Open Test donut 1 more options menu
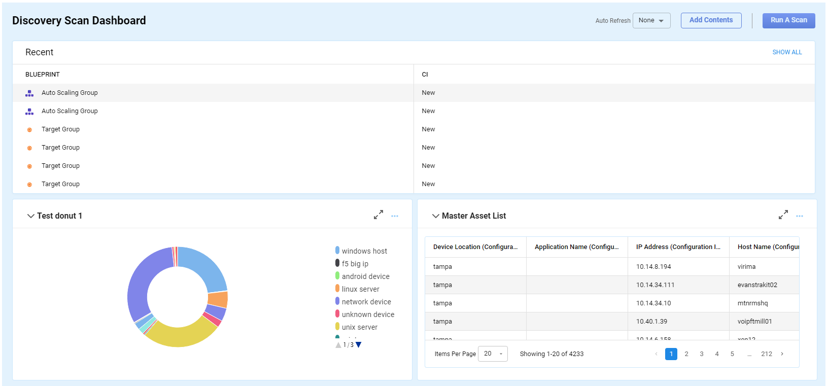 point(395,216)
